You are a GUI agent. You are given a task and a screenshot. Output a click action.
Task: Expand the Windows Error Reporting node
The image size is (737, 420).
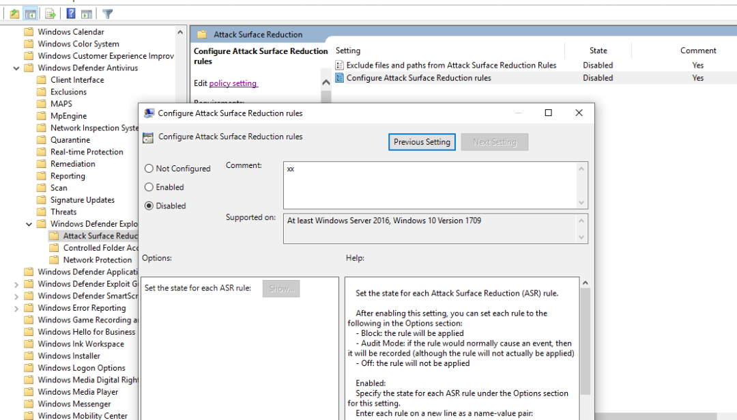[16, 309]
